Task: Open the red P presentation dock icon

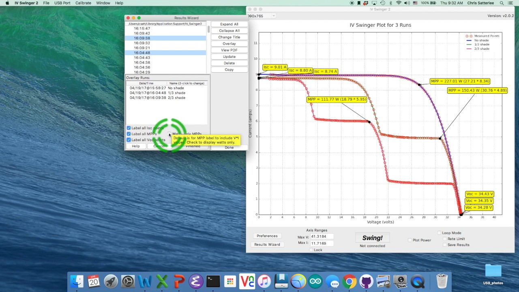Action: pyautogui.click(x=179, y=281)
